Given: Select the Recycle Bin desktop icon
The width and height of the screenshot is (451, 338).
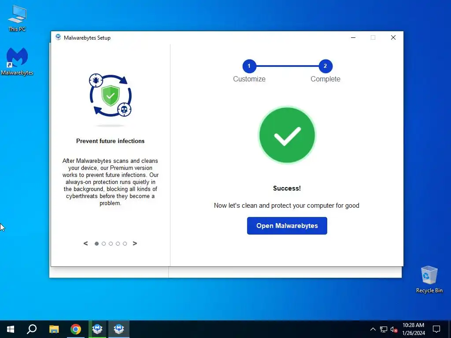Looking at the screenshot, I should coord(429,279).
